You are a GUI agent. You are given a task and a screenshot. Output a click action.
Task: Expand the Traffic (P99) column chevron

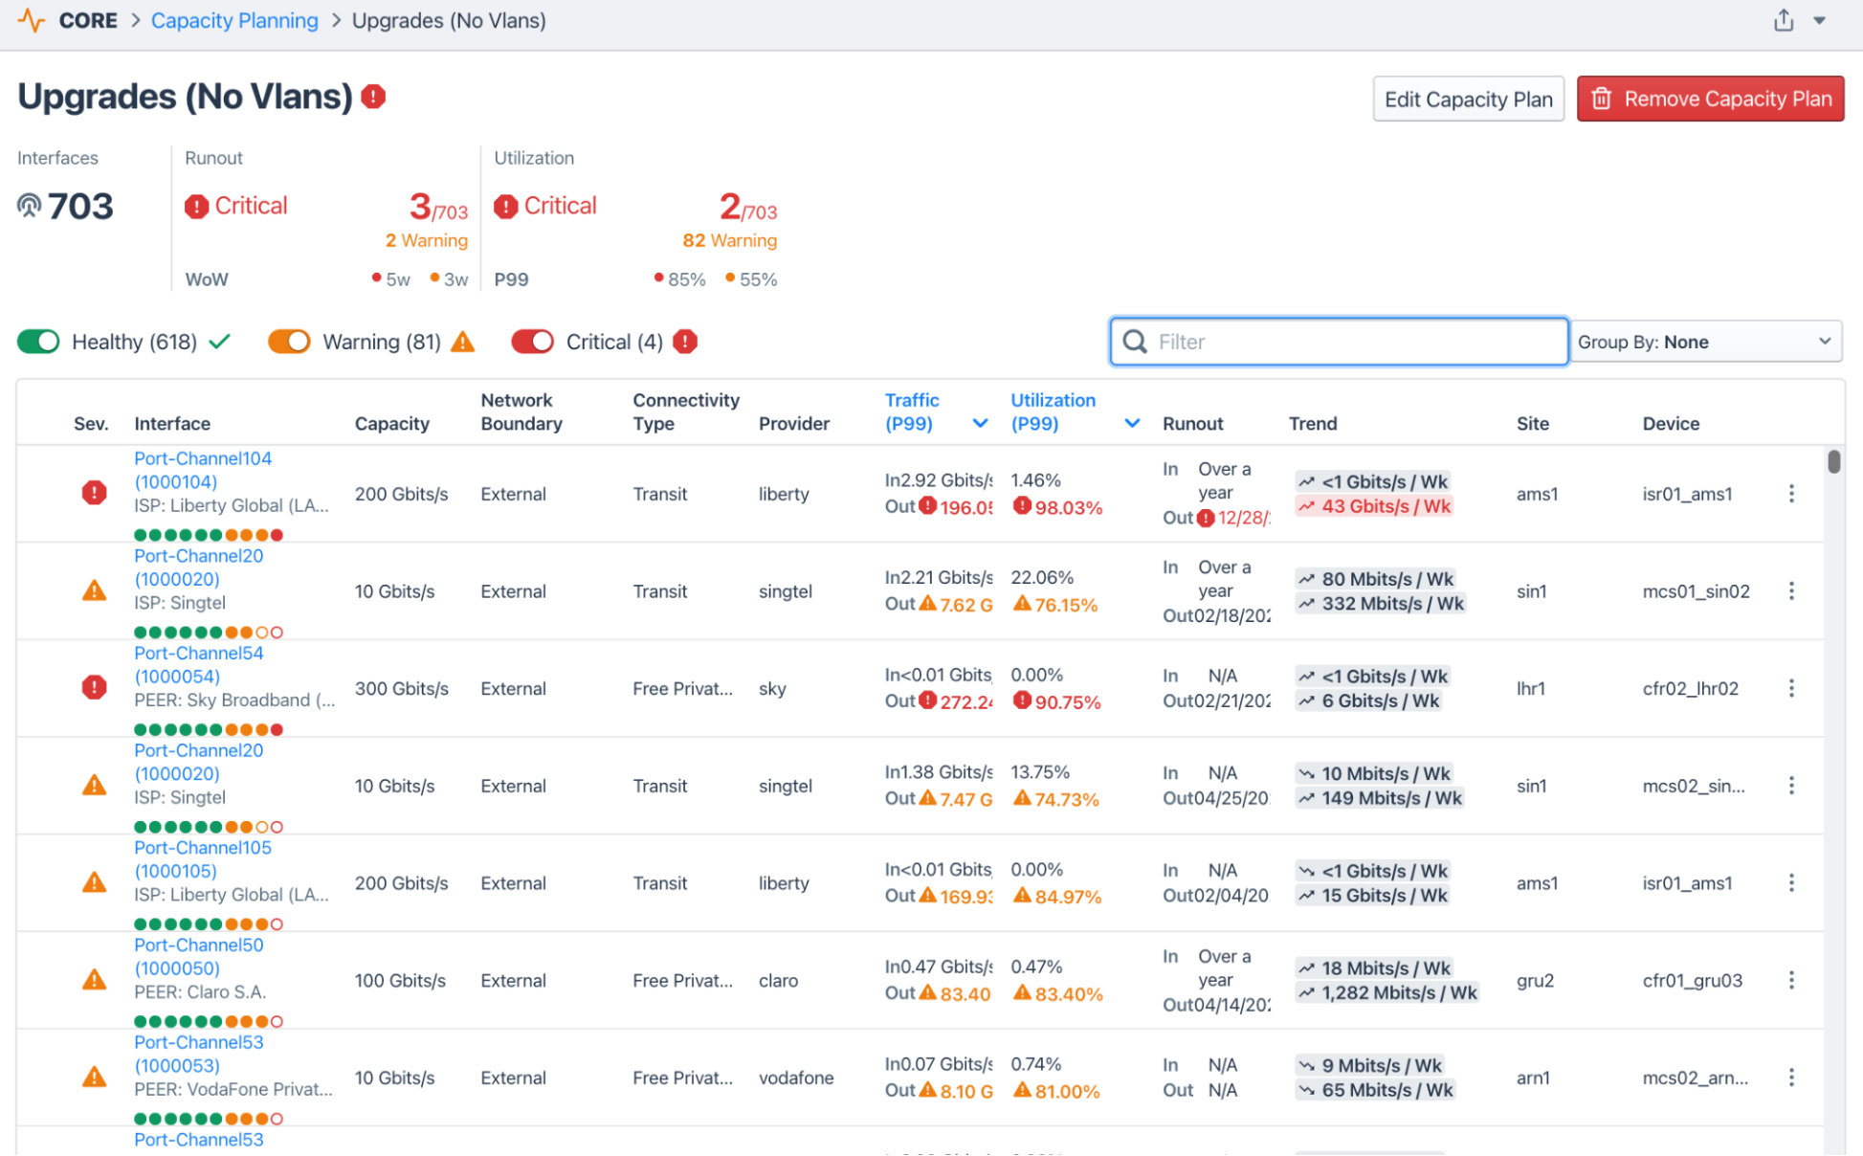(980, 423)
